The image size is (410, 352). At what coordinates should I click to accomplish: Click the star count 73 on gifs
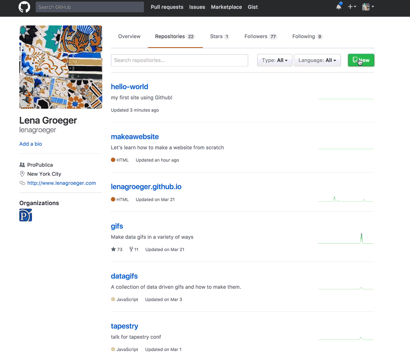116,250
